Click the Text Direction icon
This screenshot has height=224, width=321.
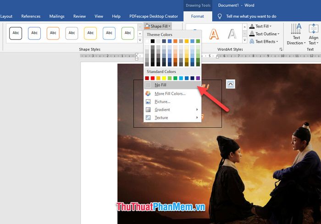(x=296, y=28)
